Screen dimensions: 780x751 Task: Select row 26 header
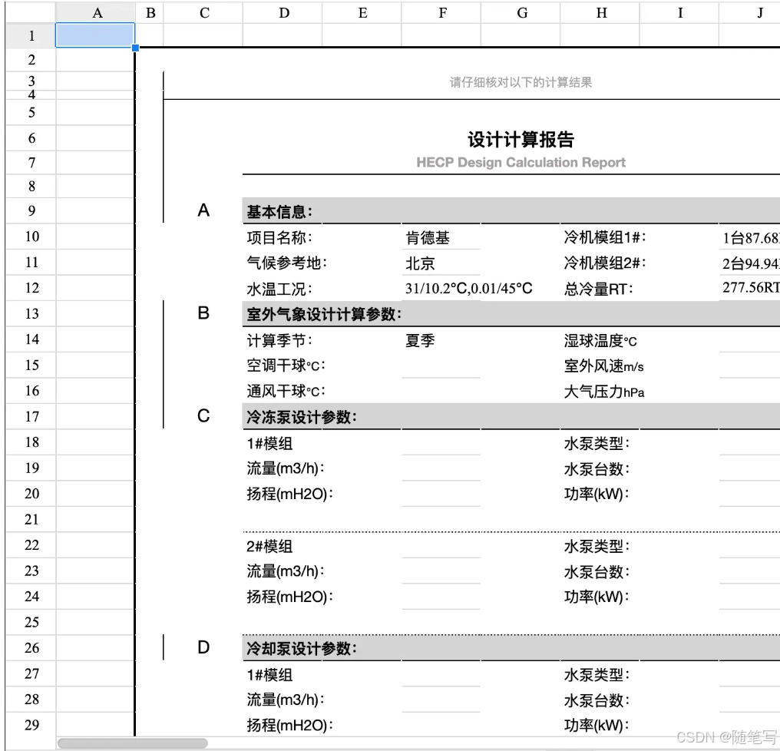click(31, 647)
